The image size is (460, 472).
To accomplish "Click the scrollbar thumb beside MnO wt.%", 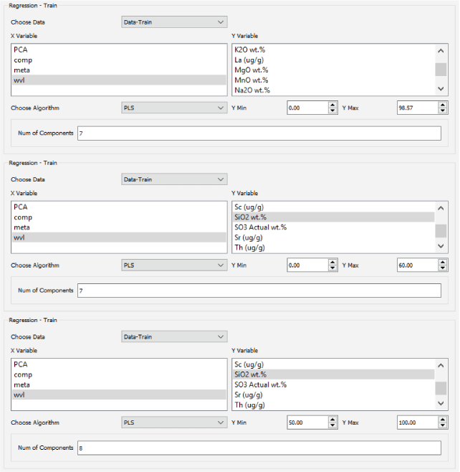I will coord(441,70).
